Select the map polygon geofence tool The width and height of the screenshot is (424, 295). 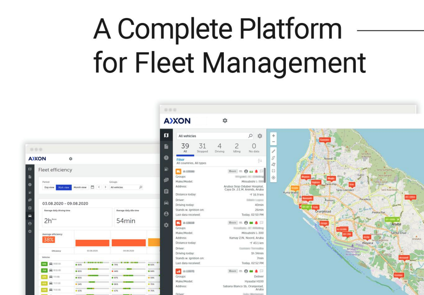pos(273,164)
